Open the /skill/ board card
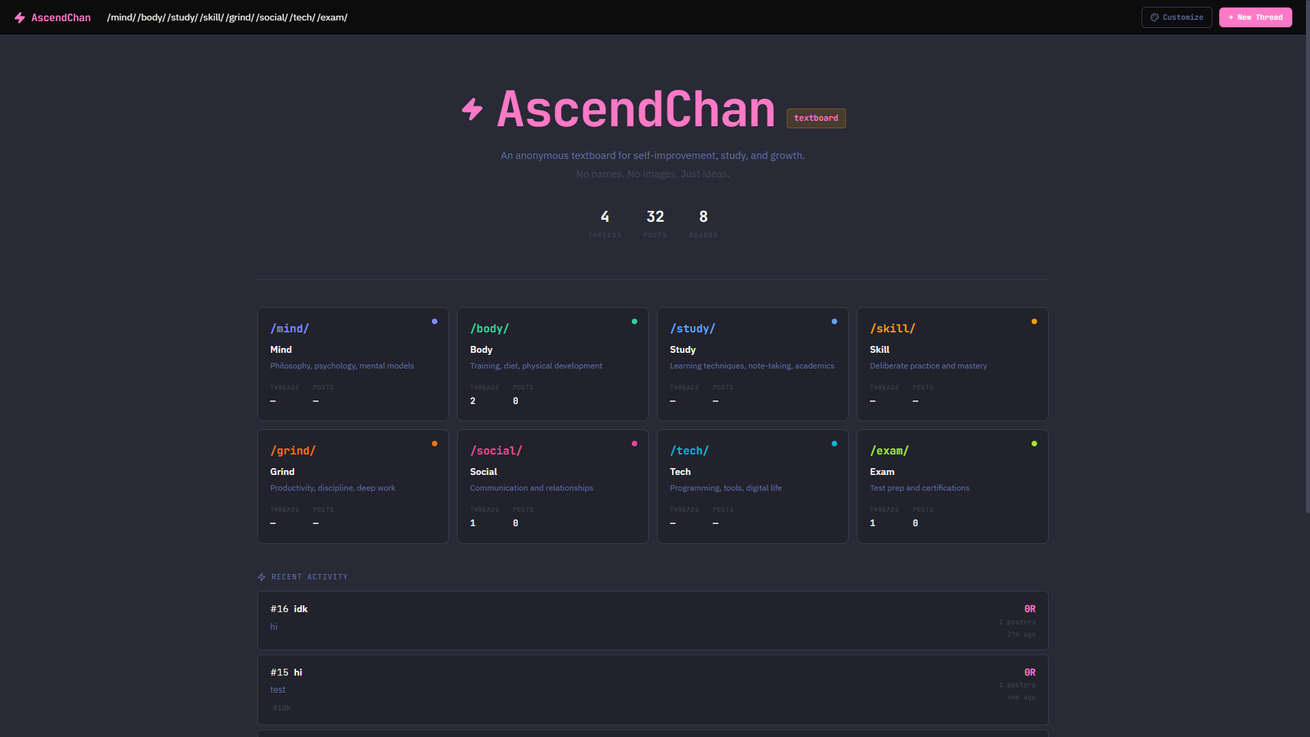The height and width of the screenshot is (737, 1310). [952, 364]
